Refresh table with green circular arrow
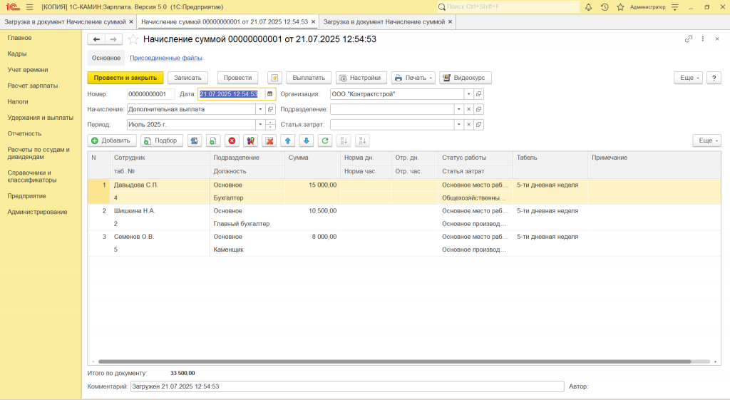 click(x=325, y=140)
